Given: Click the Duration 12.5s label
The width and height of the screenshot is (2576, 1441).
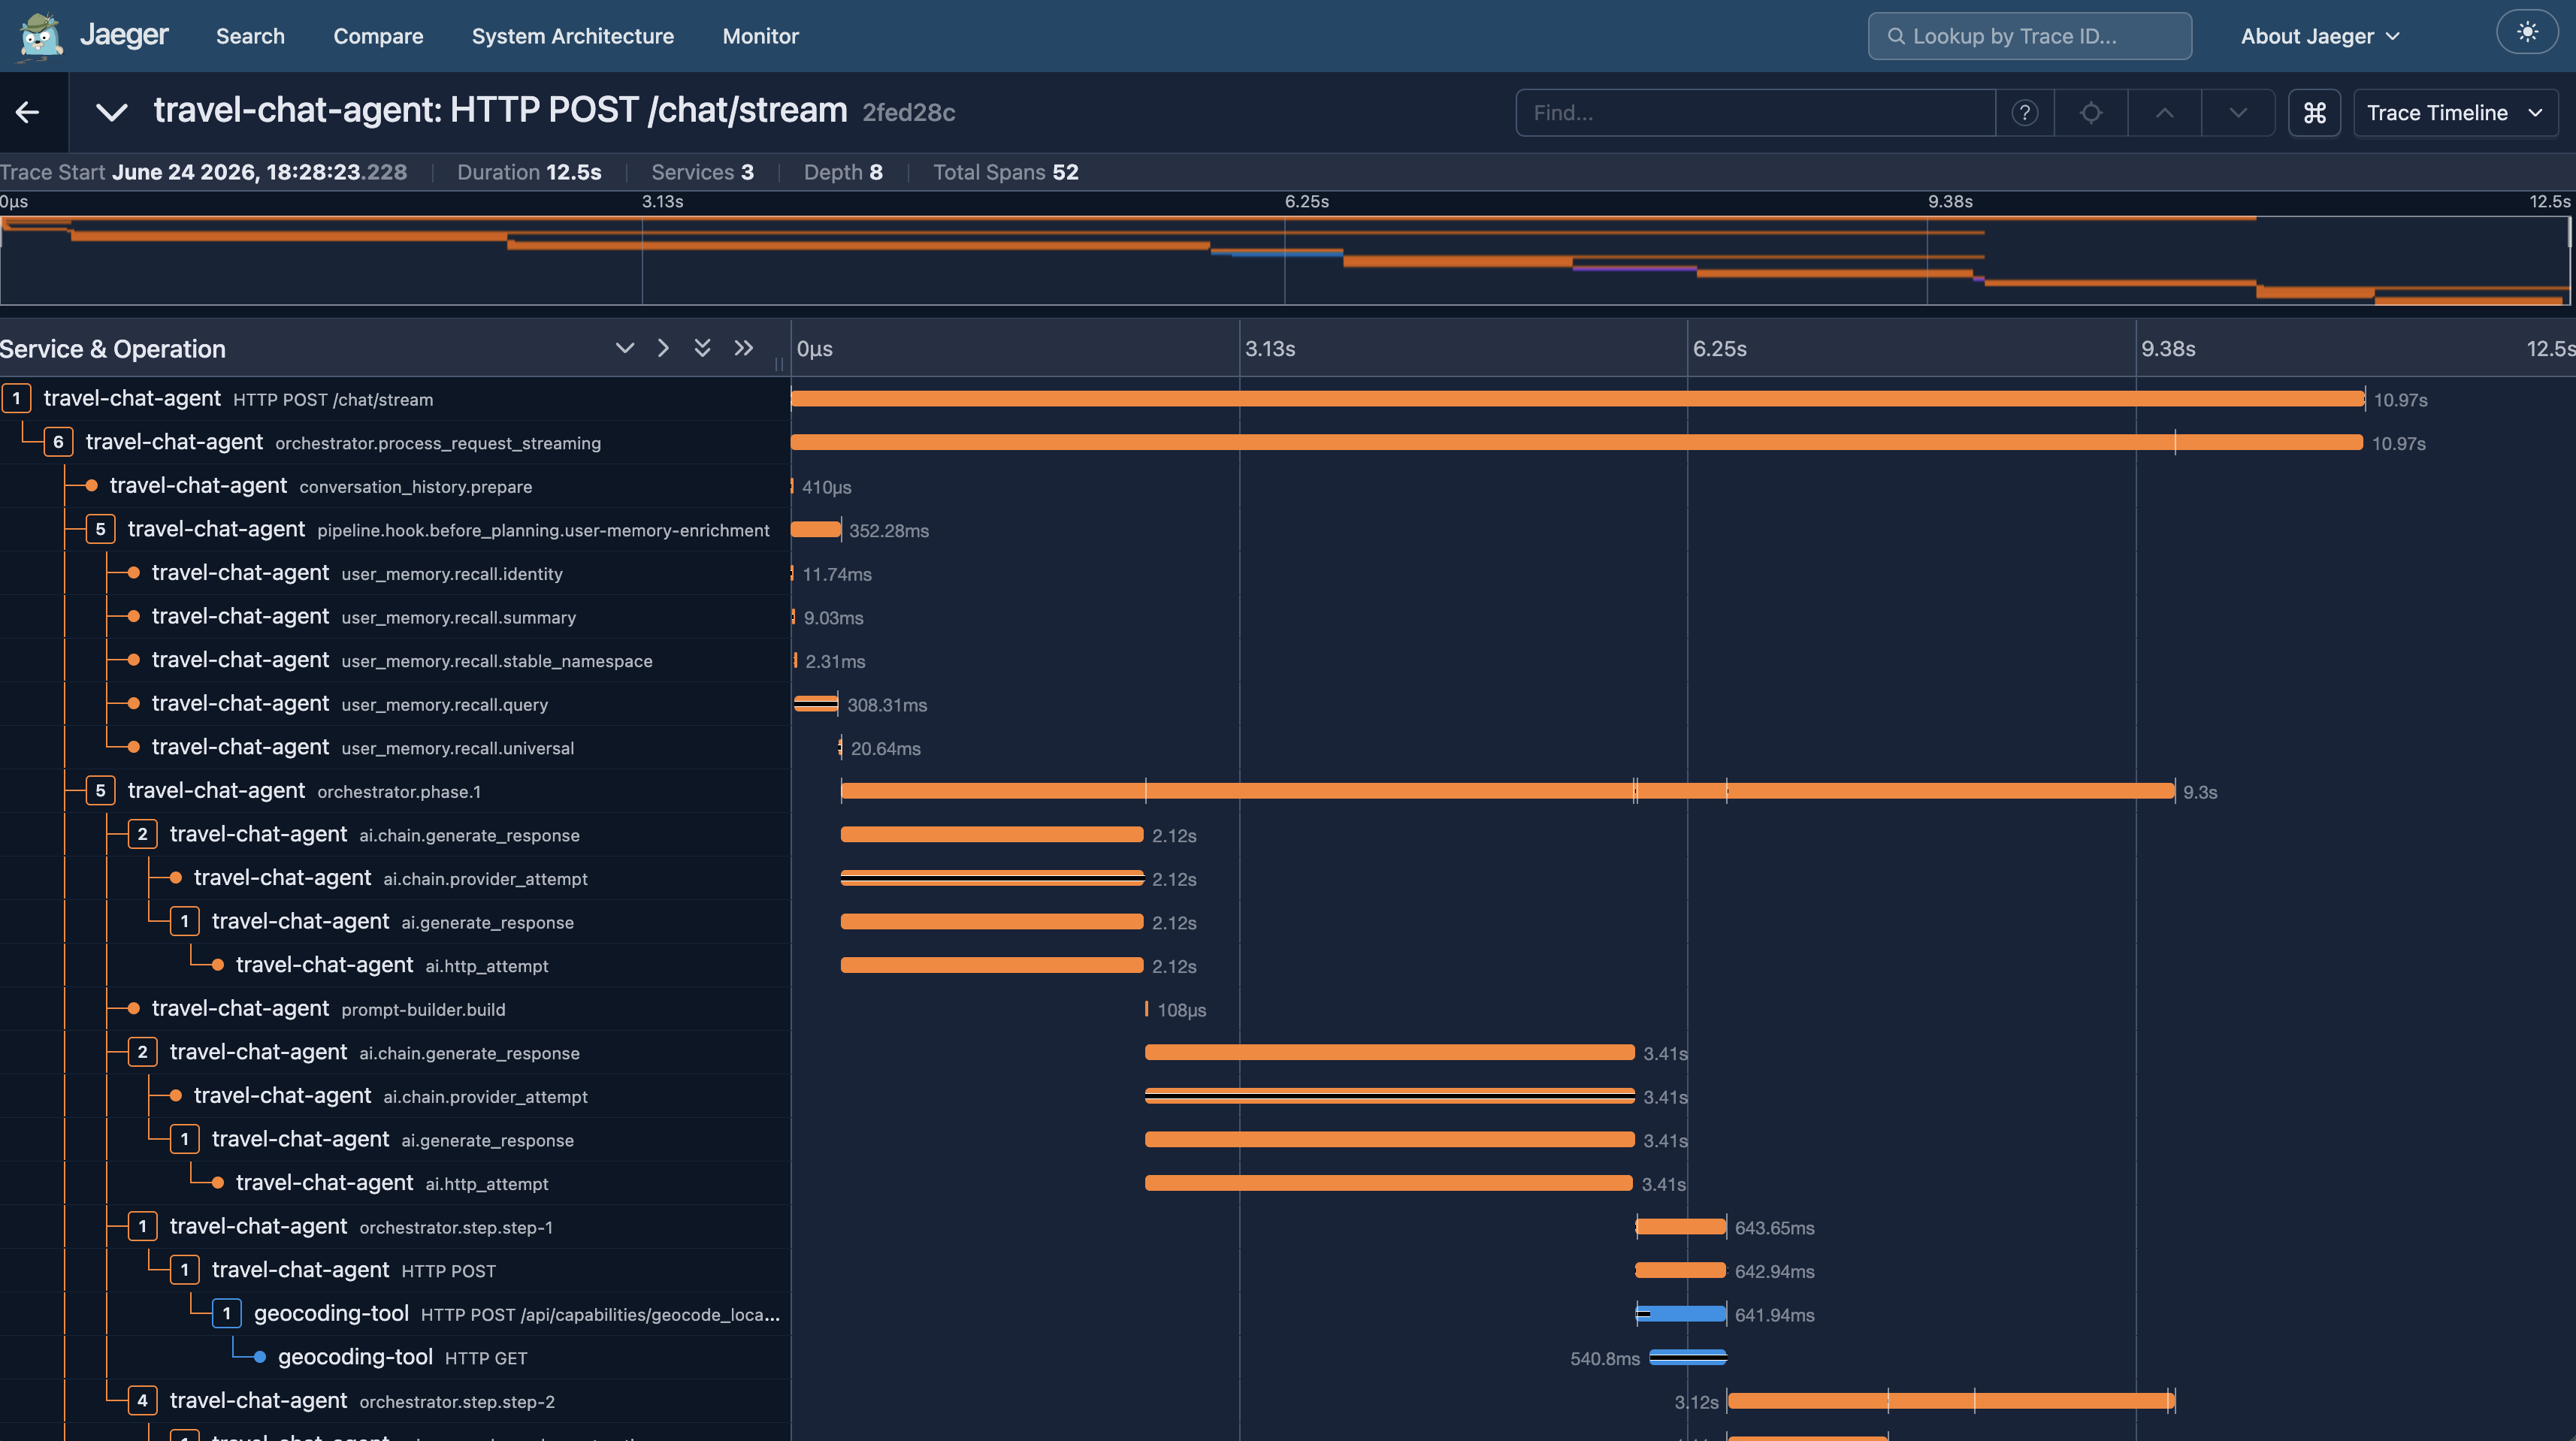Looking at the screenshot, I should coord(529,172).
